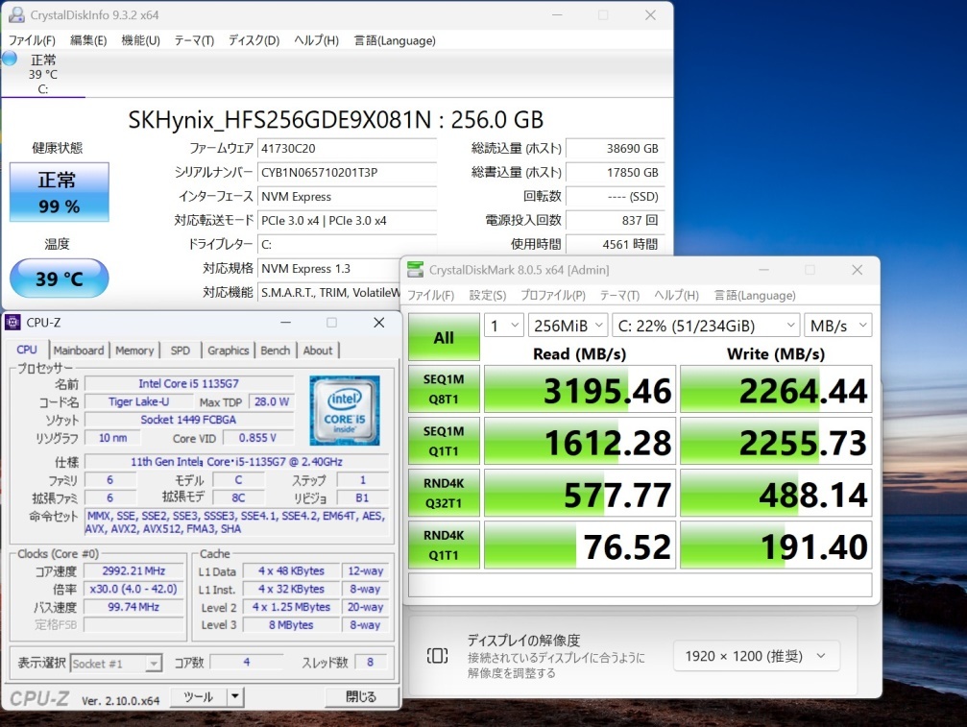The width and height of the screenshot is (967, 727).
Task: Click the firmware field 41730C20
Action: [347, 149]
